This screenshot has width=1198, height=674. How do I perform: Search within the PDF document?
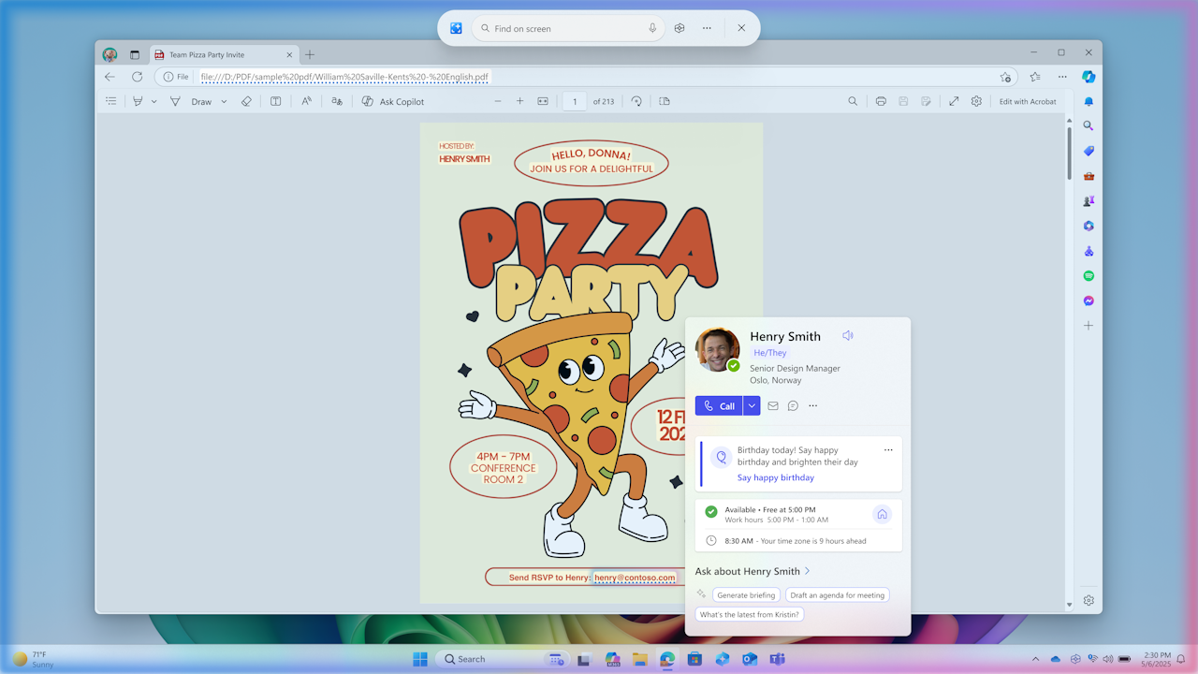point(853,101)
